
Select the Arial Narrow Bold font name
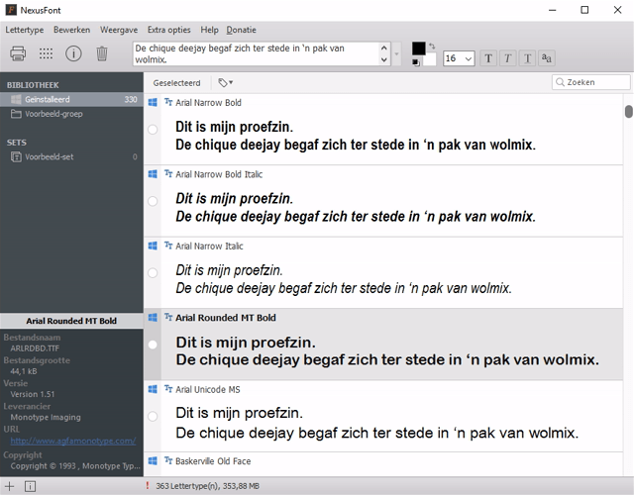[x=208, y=103]
